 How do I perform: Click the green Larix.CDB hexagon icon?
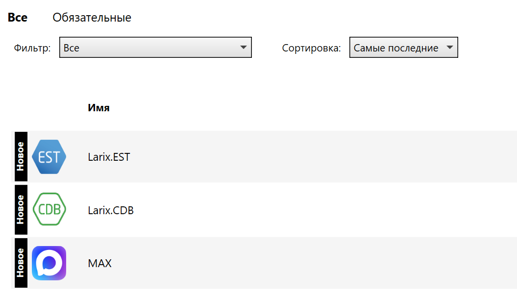(x=49, y=210)
